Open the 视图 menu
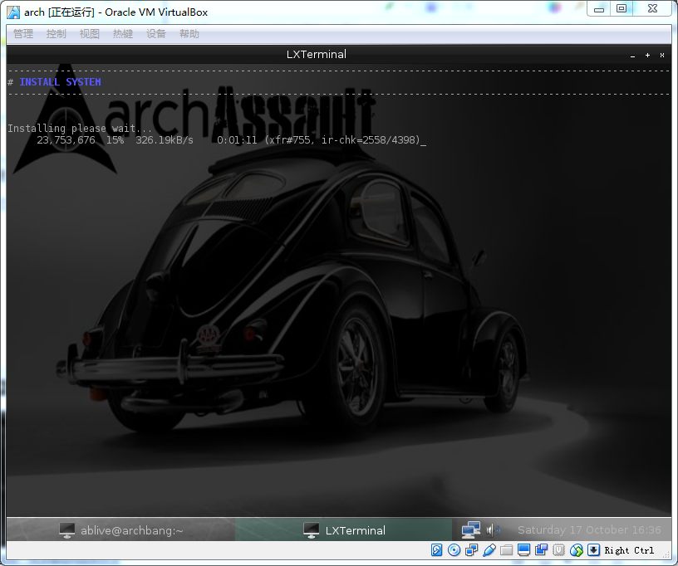The height and width of the screenshot is (566, 678). point(90,34)
